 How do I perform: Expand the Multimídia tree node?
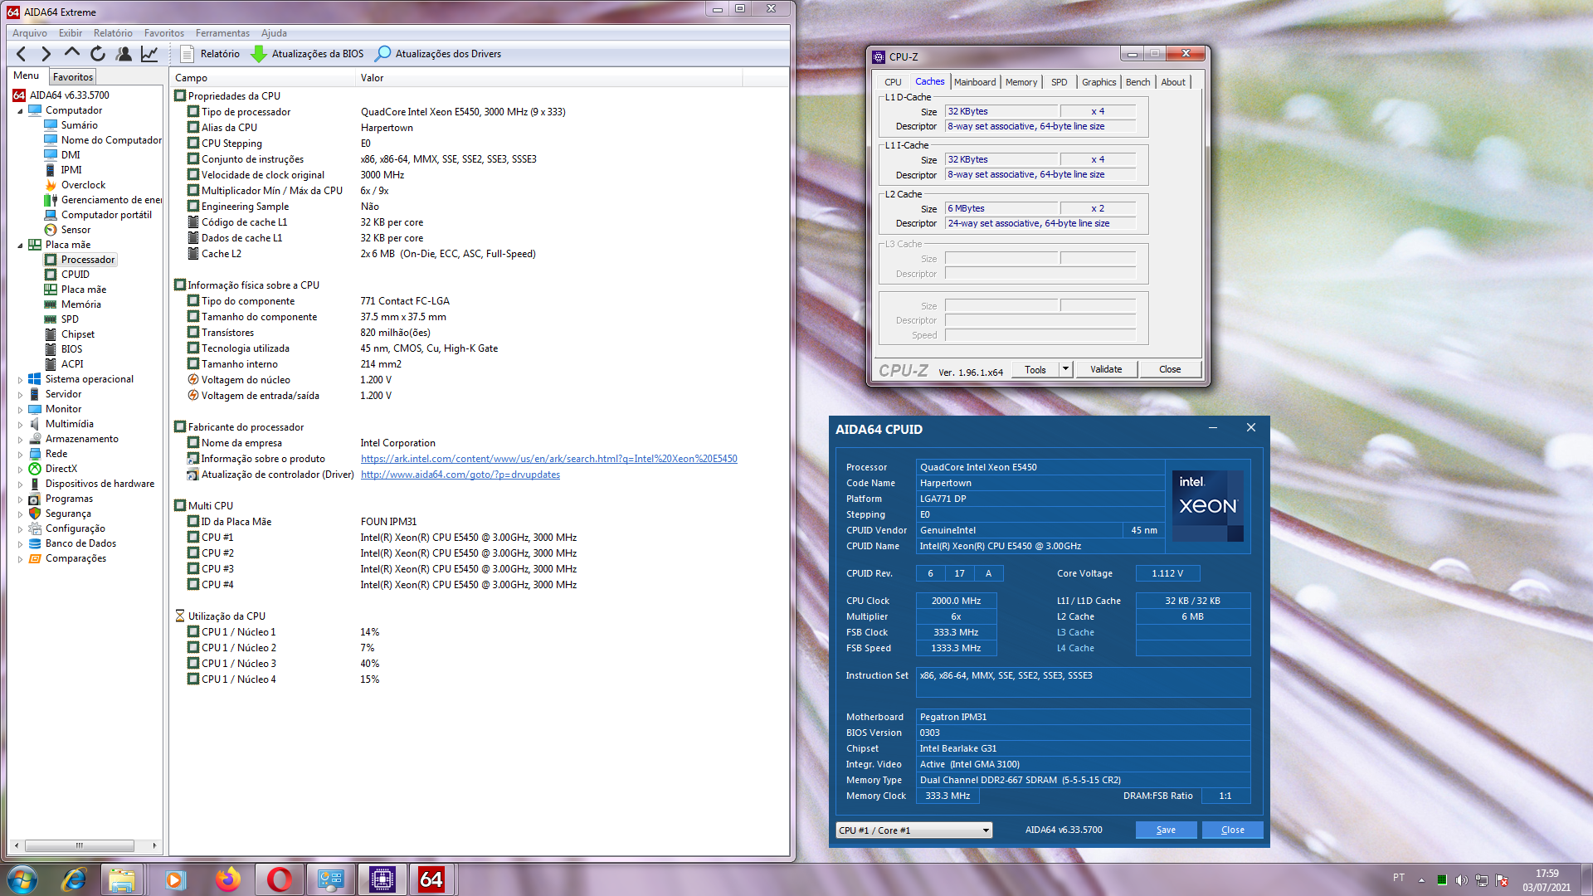click(20, 425)
